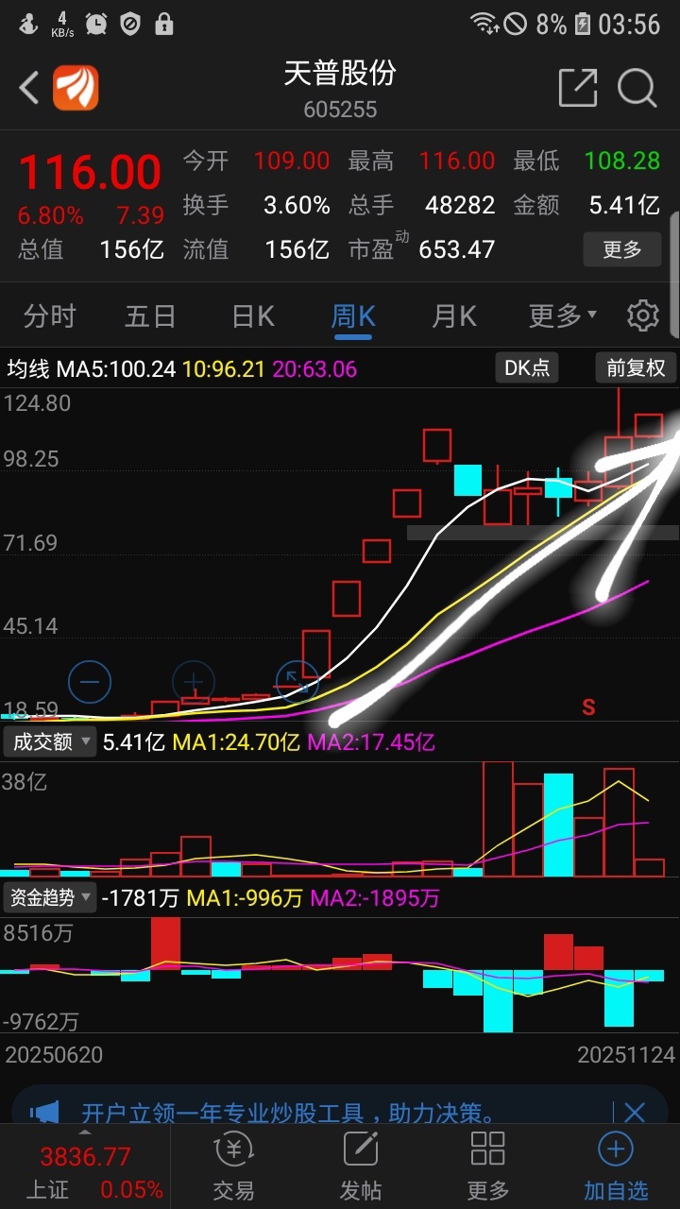The width and height of the screenshot is (680, 1209).
Task: Tap the 116.00 current price
Action: [x=90, y=173]
